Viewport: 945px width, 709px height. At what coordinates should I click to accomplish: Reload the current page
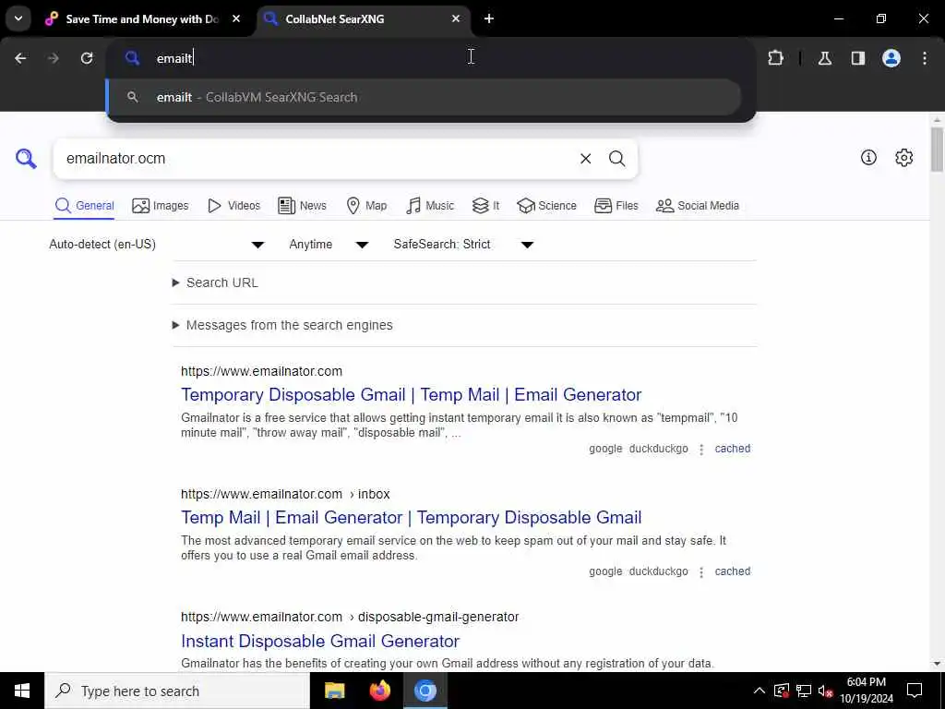pos(87,58)
